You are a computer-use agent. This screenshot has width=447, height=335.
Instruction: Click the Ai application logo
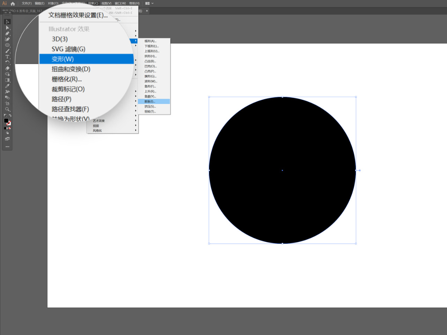5,3
